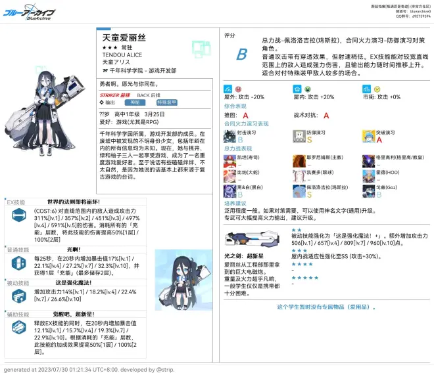Click the 突破演习 boss icon
The height and width of the screenshot is (373, 434).
click(x=367, y=136)
